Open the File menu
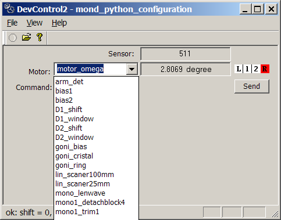281x220 pixels. click(12, 23)
